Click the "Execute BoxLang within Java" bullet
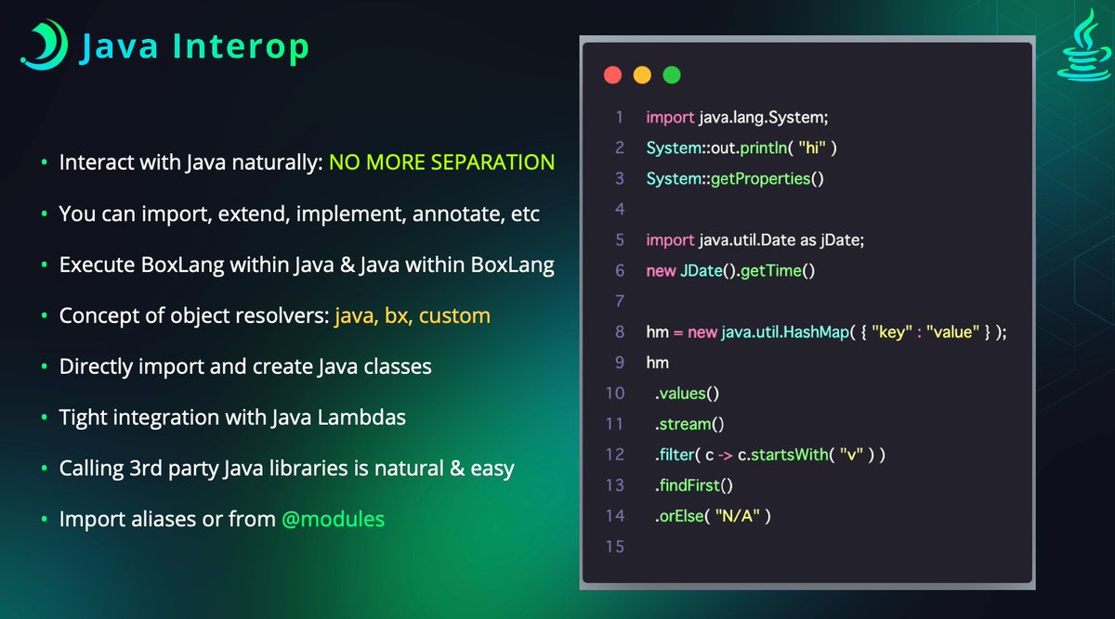 [307, 264]
